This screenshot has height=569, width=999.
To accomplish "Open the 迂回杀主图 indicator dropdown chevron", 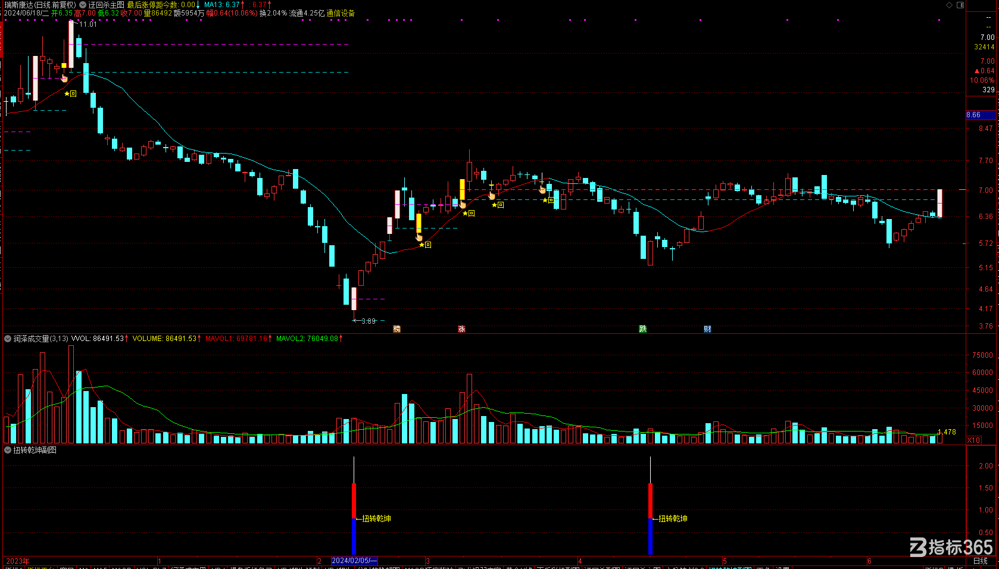I will pyautogui.click(x=83, y=5).
